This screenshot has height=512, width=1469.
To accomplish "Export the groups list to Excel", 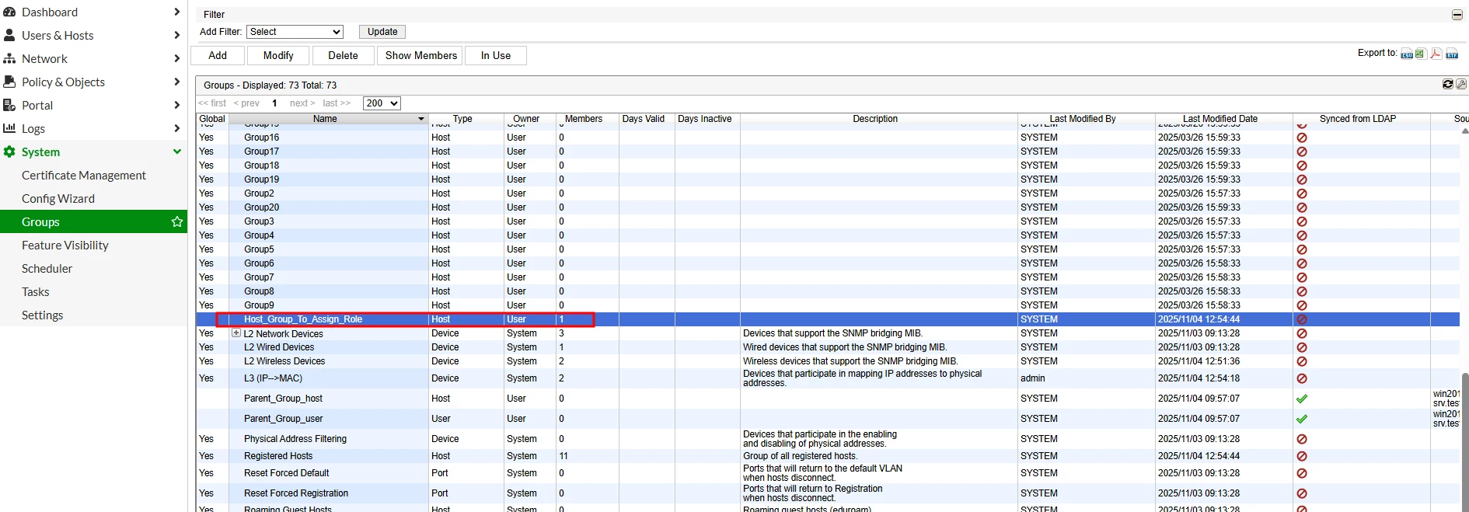I will pos(1421,54).
